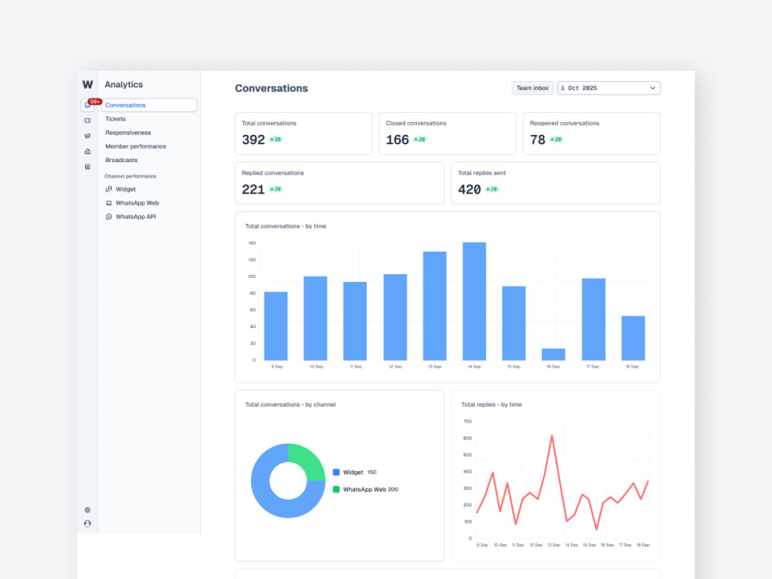772x579 pixels.
Task: Click the green segment of donut chart
Action: tap(308, 460)
